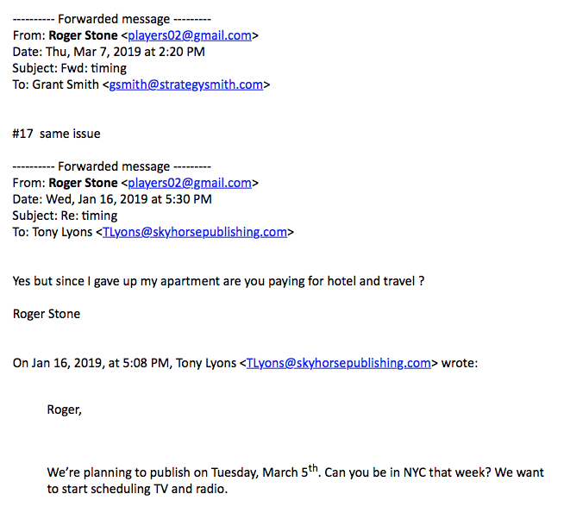Click the Roger Stone signature below apartment sentence
Image resolution: width=570 pixels, height=519 pixels.
(47, 314)
